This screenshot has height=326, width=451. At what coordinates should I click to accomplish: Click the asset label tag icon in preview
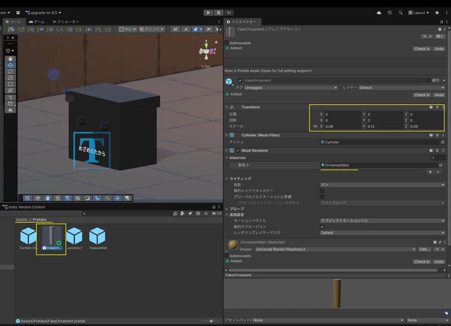[446, 313]
